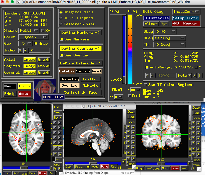This screenshot has height=175, width=205.
Task: Click the Sagittal Graph button
Action: [x=44, y=66]
